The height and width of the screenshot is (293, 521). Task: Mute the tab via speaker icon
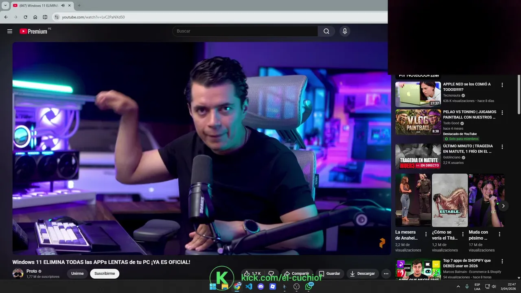click(63, 6)
